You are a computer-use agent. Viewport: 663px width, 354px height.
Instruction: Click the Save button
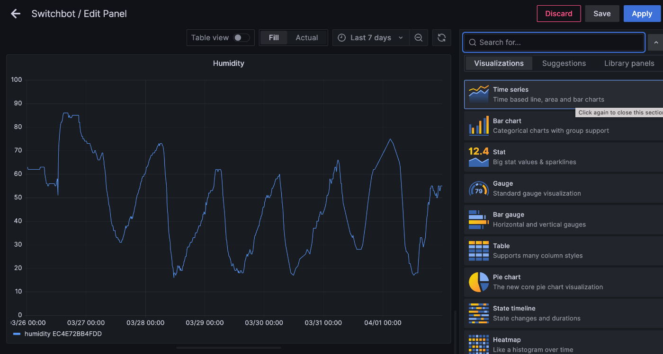coord(602,14)
